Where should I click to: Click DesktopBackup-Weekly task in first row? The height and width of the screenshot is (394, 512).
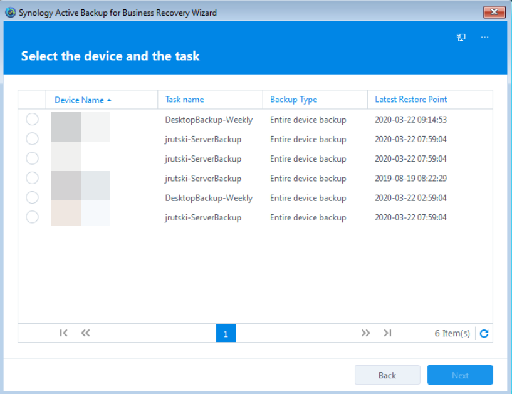(209, 120)
